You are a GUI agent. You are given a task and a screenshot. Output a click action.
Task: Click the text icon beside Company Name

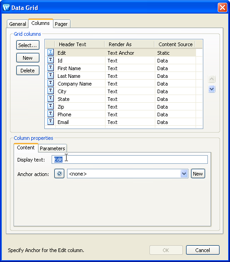tap(50, 83)
